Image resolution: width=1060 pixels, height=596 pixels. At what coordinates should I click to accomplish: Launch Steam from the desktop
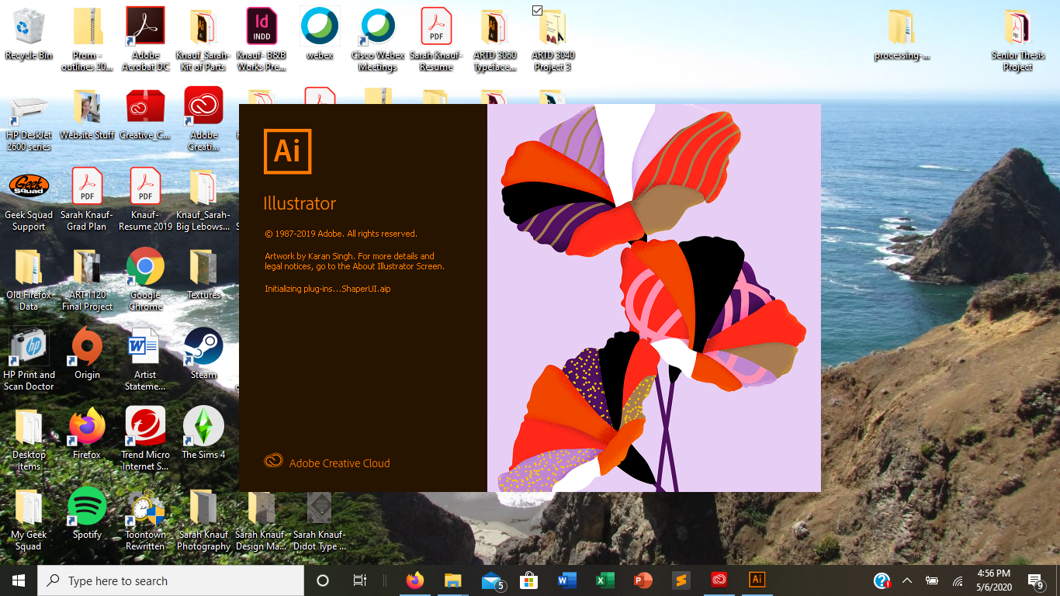(x=203, y=348)
